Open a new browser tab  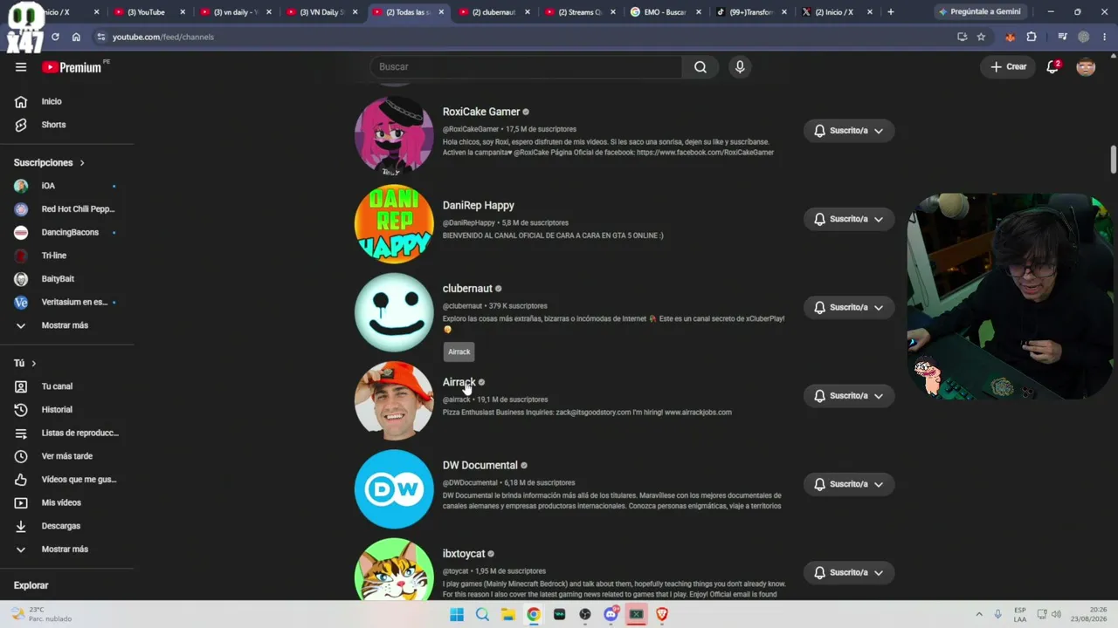pos(890,12)
